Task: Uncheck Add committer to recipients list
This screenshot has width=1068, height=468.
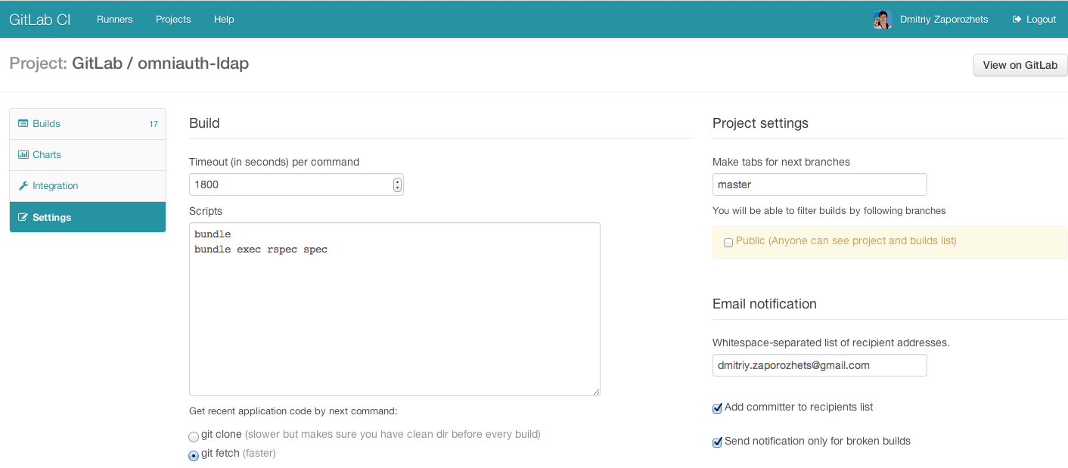Action: point(718,408)
